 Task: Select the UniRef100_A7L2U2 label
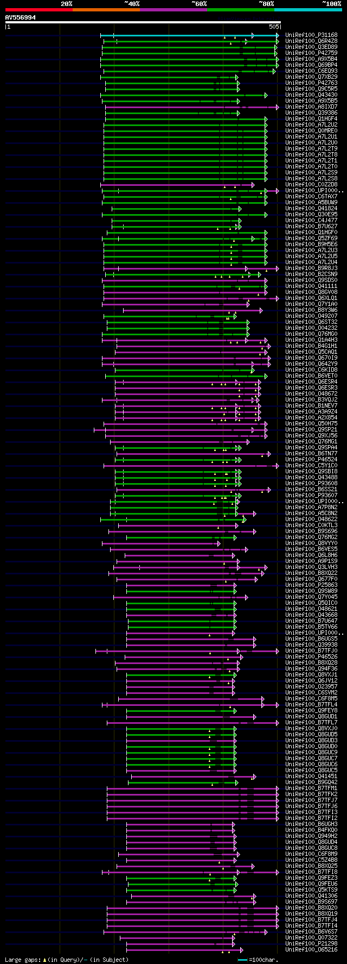point(311,125)
